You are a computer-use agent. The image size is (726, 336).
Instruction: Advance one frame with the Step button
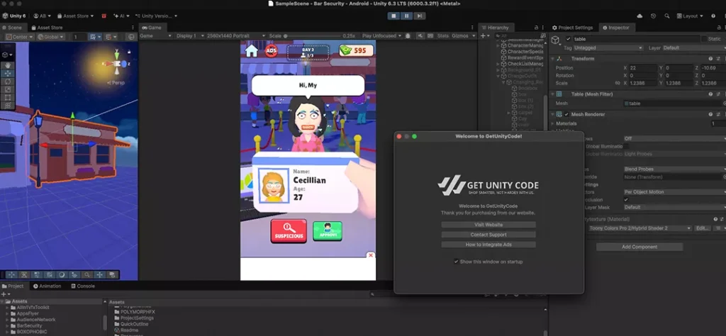420,16
